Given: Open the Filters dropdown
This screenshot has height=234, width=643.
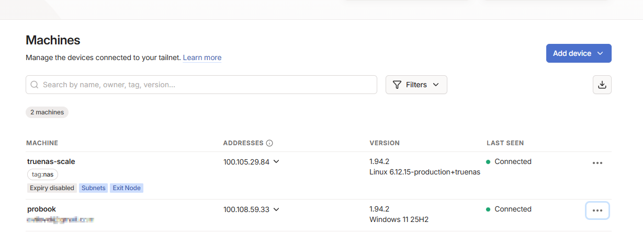Looking at the screenshot, I should (x=416, y=85).
